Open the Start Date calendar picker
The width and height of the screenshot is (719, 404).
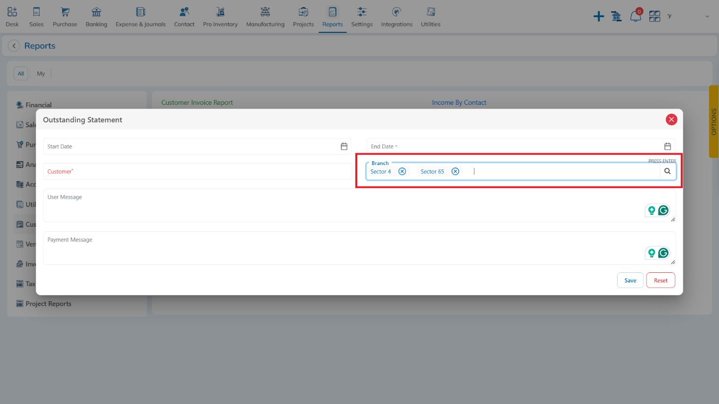344,146
